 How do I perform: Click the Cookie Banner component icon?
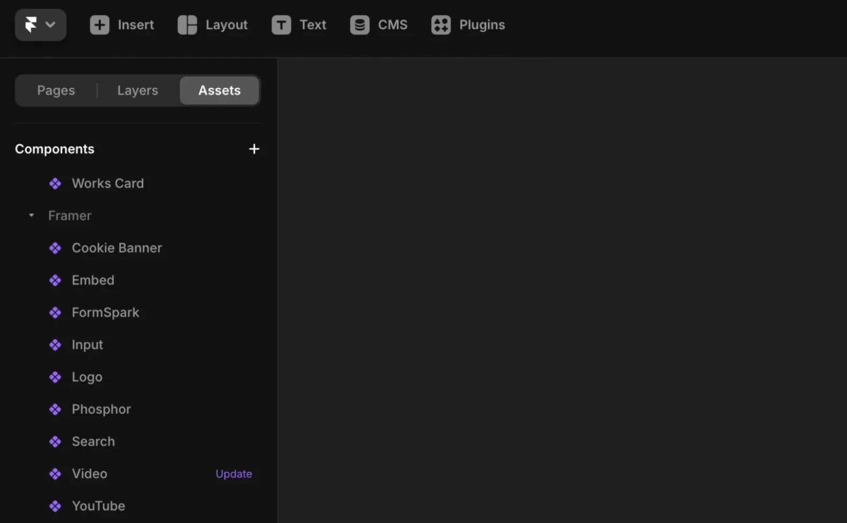coord(55,248)
